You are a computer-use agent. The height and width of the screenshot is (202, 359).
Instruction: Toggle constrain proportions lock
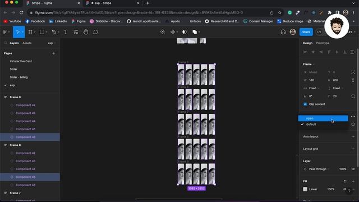(353, 80)
